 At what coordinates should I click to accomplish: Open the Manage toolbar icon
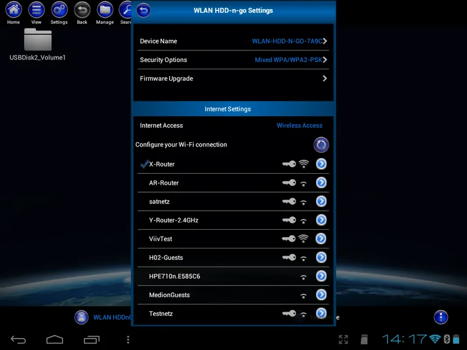pos(105,13)
